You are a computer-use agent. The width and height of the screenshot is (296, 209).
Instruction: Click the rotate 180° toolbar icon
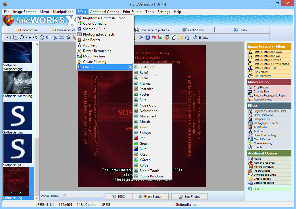(x=35, y=37)
